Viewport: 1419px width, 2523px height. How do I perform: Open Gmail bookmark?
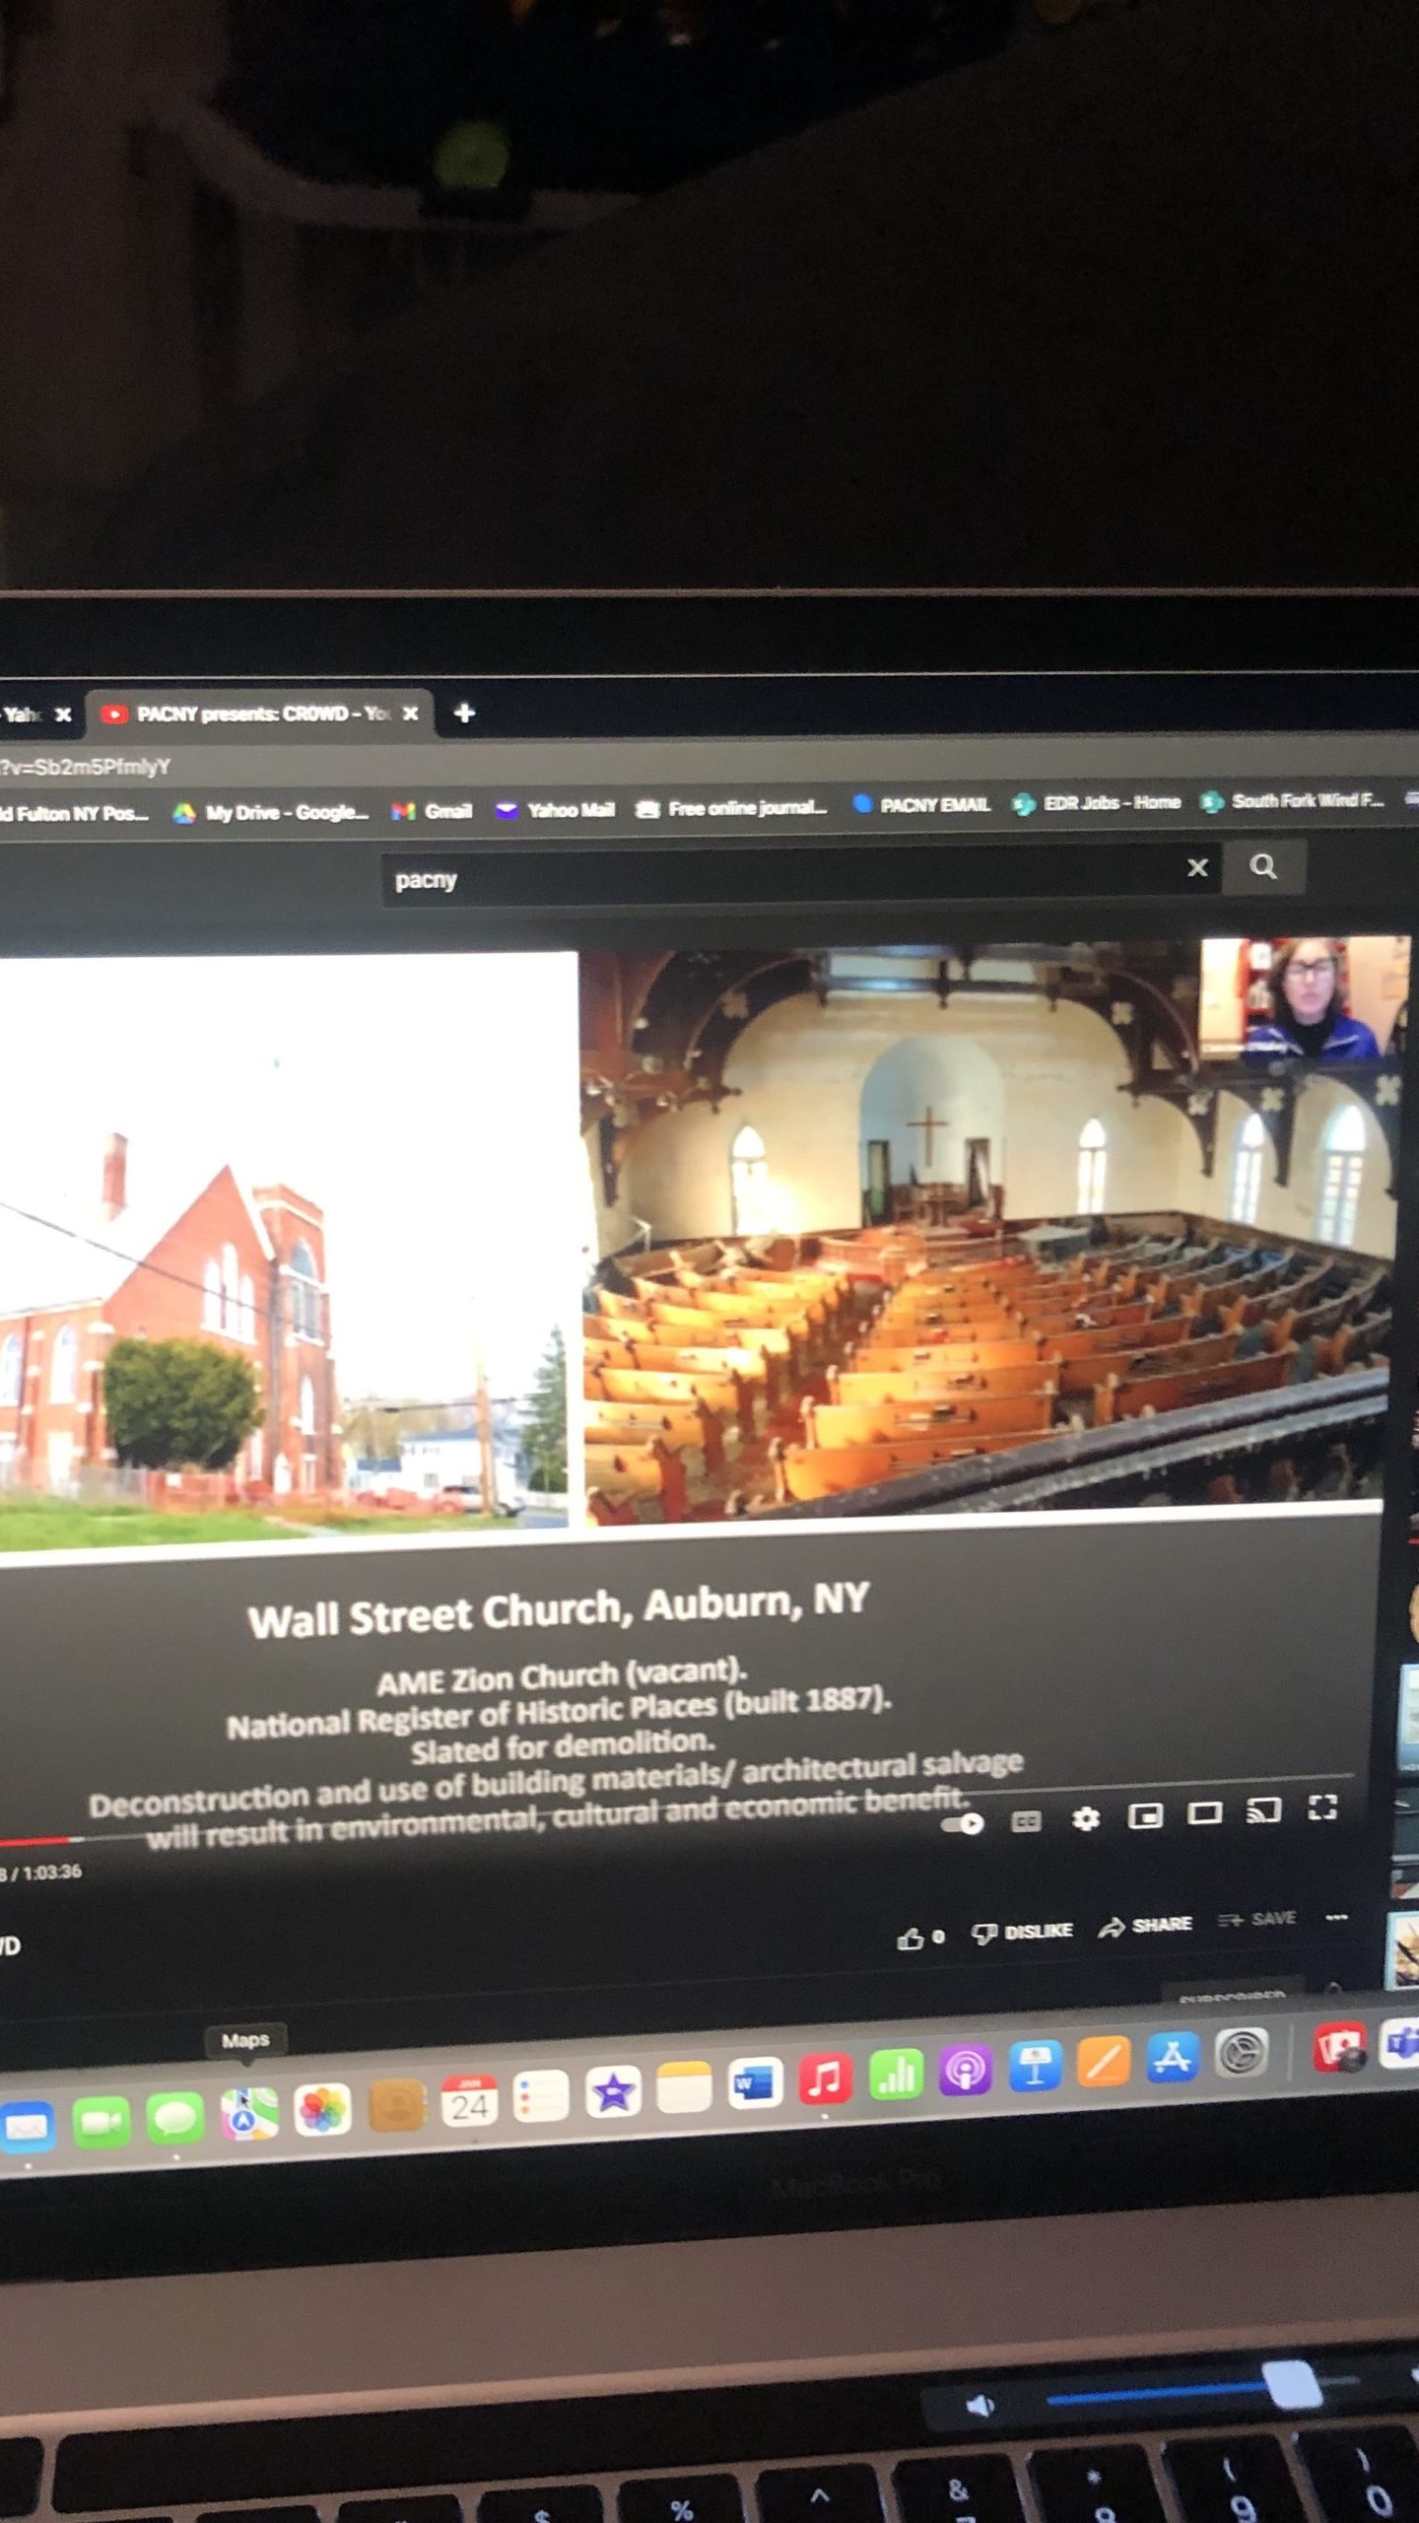[x=432, y=811]
